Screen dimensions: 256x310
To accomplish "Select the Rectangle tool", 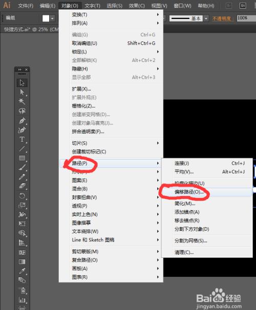I will tap(22, 158).
